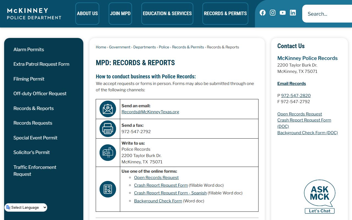Open the Ask MCK Let's Chat bubble

[320, 196]
